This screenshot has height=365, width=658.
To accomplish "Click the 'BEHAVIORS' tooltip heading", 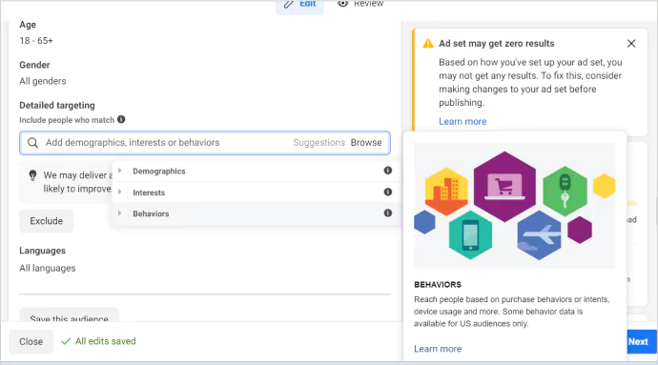I will [x=438, y=284].
